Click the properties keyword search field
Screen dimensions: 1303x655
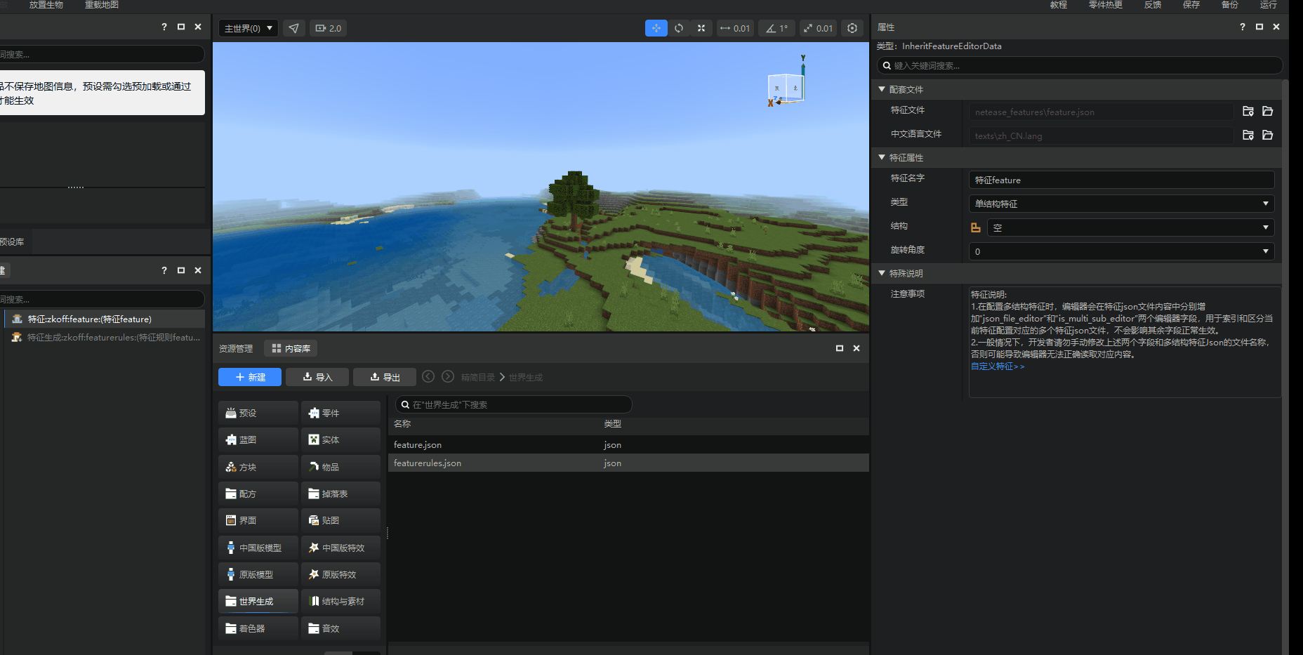tap(1080, 65)
